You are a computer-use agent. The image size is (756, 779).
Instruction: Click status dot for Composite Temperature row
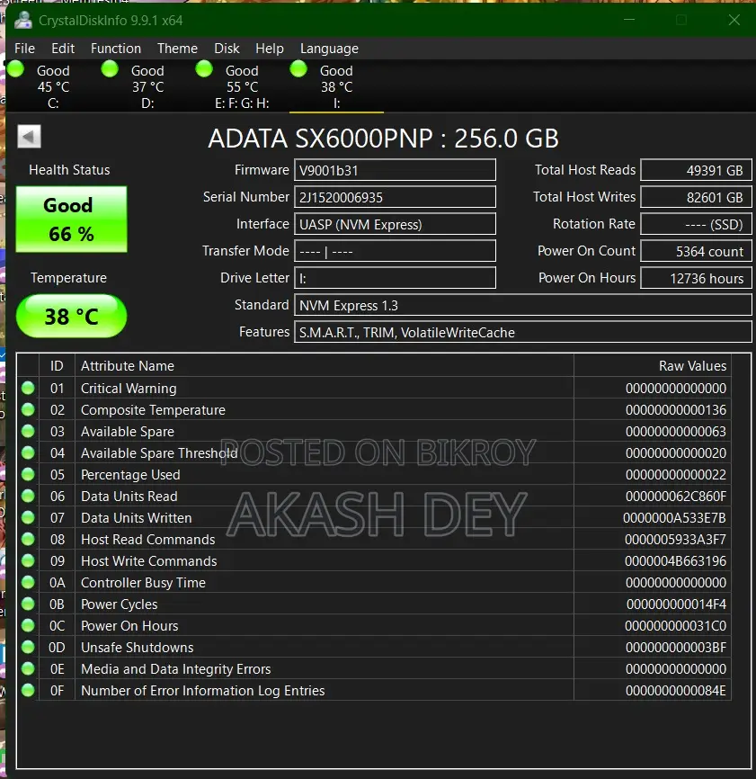tap(28, 409)
